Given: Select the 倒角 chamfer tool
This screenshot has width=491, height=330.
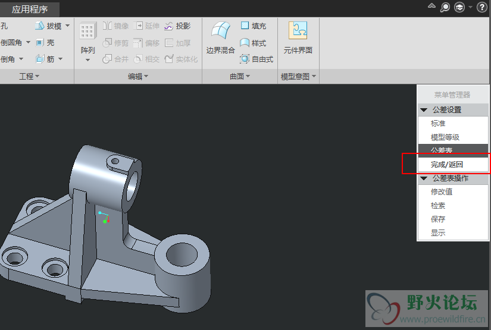Looking at the screenshot, I should 8,59.
